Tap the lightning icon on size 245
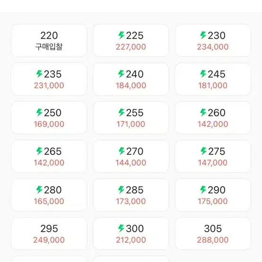262x262 pixels. (203, 74)
